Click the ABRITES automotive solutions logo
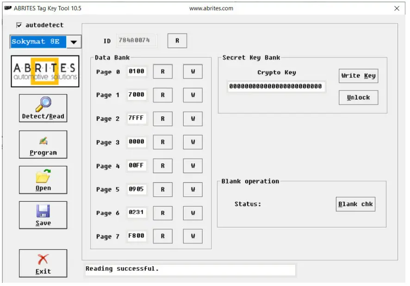 tap(45, 71)
